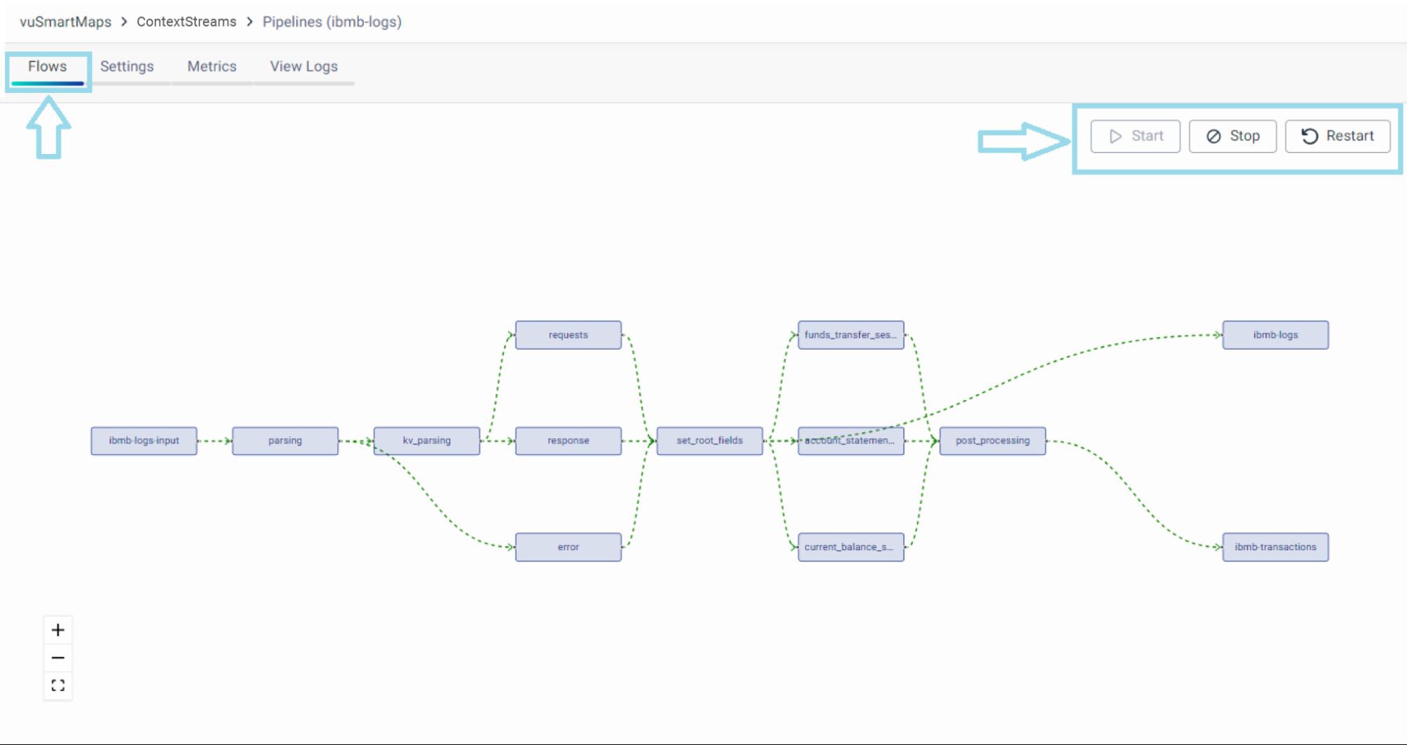
Task: Select the set_root_fields node
Action: pyautogui.click(x=709, y=440)
